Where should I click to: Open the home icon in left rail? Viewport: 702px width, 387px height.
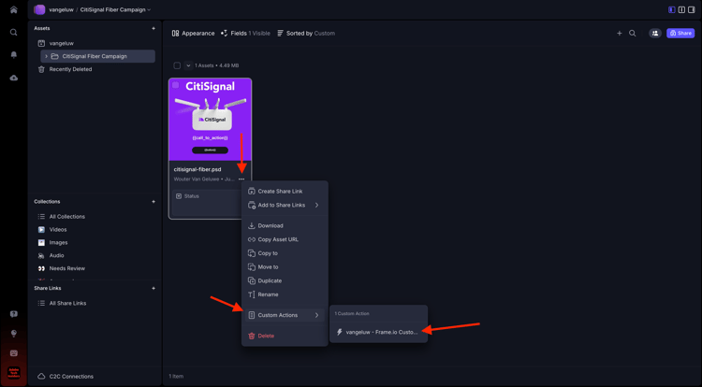point(13,10)
